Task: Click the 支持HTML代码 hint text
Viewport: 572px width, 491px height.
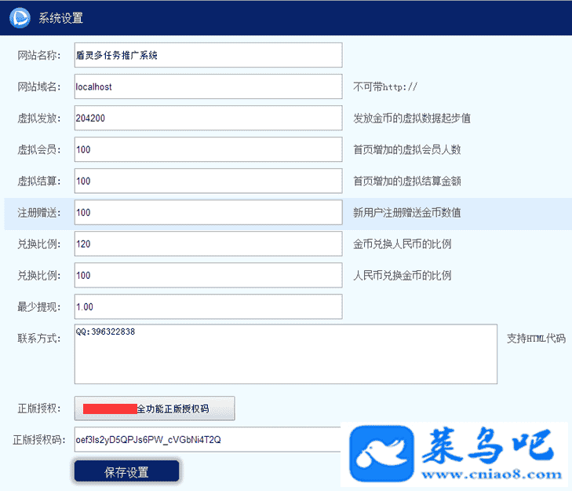Action: (536, 339)
